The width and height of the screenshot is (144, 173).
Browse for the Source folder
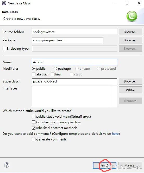point(130,32)
